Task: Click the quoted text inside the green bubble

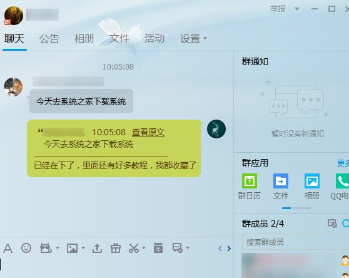Action: tap(89, 145)
